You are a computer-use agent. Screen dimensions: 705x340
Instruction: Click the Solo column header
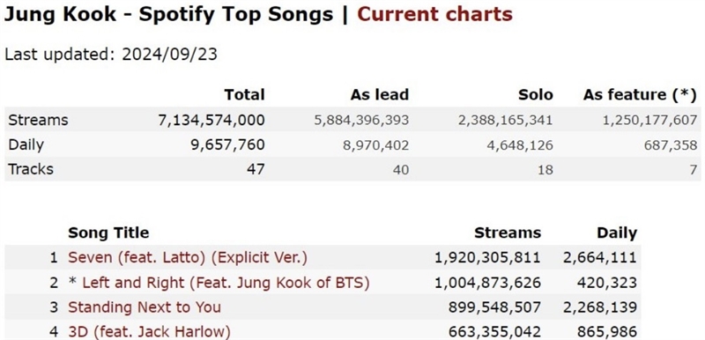pyautogui.click(x=535, y=95)
